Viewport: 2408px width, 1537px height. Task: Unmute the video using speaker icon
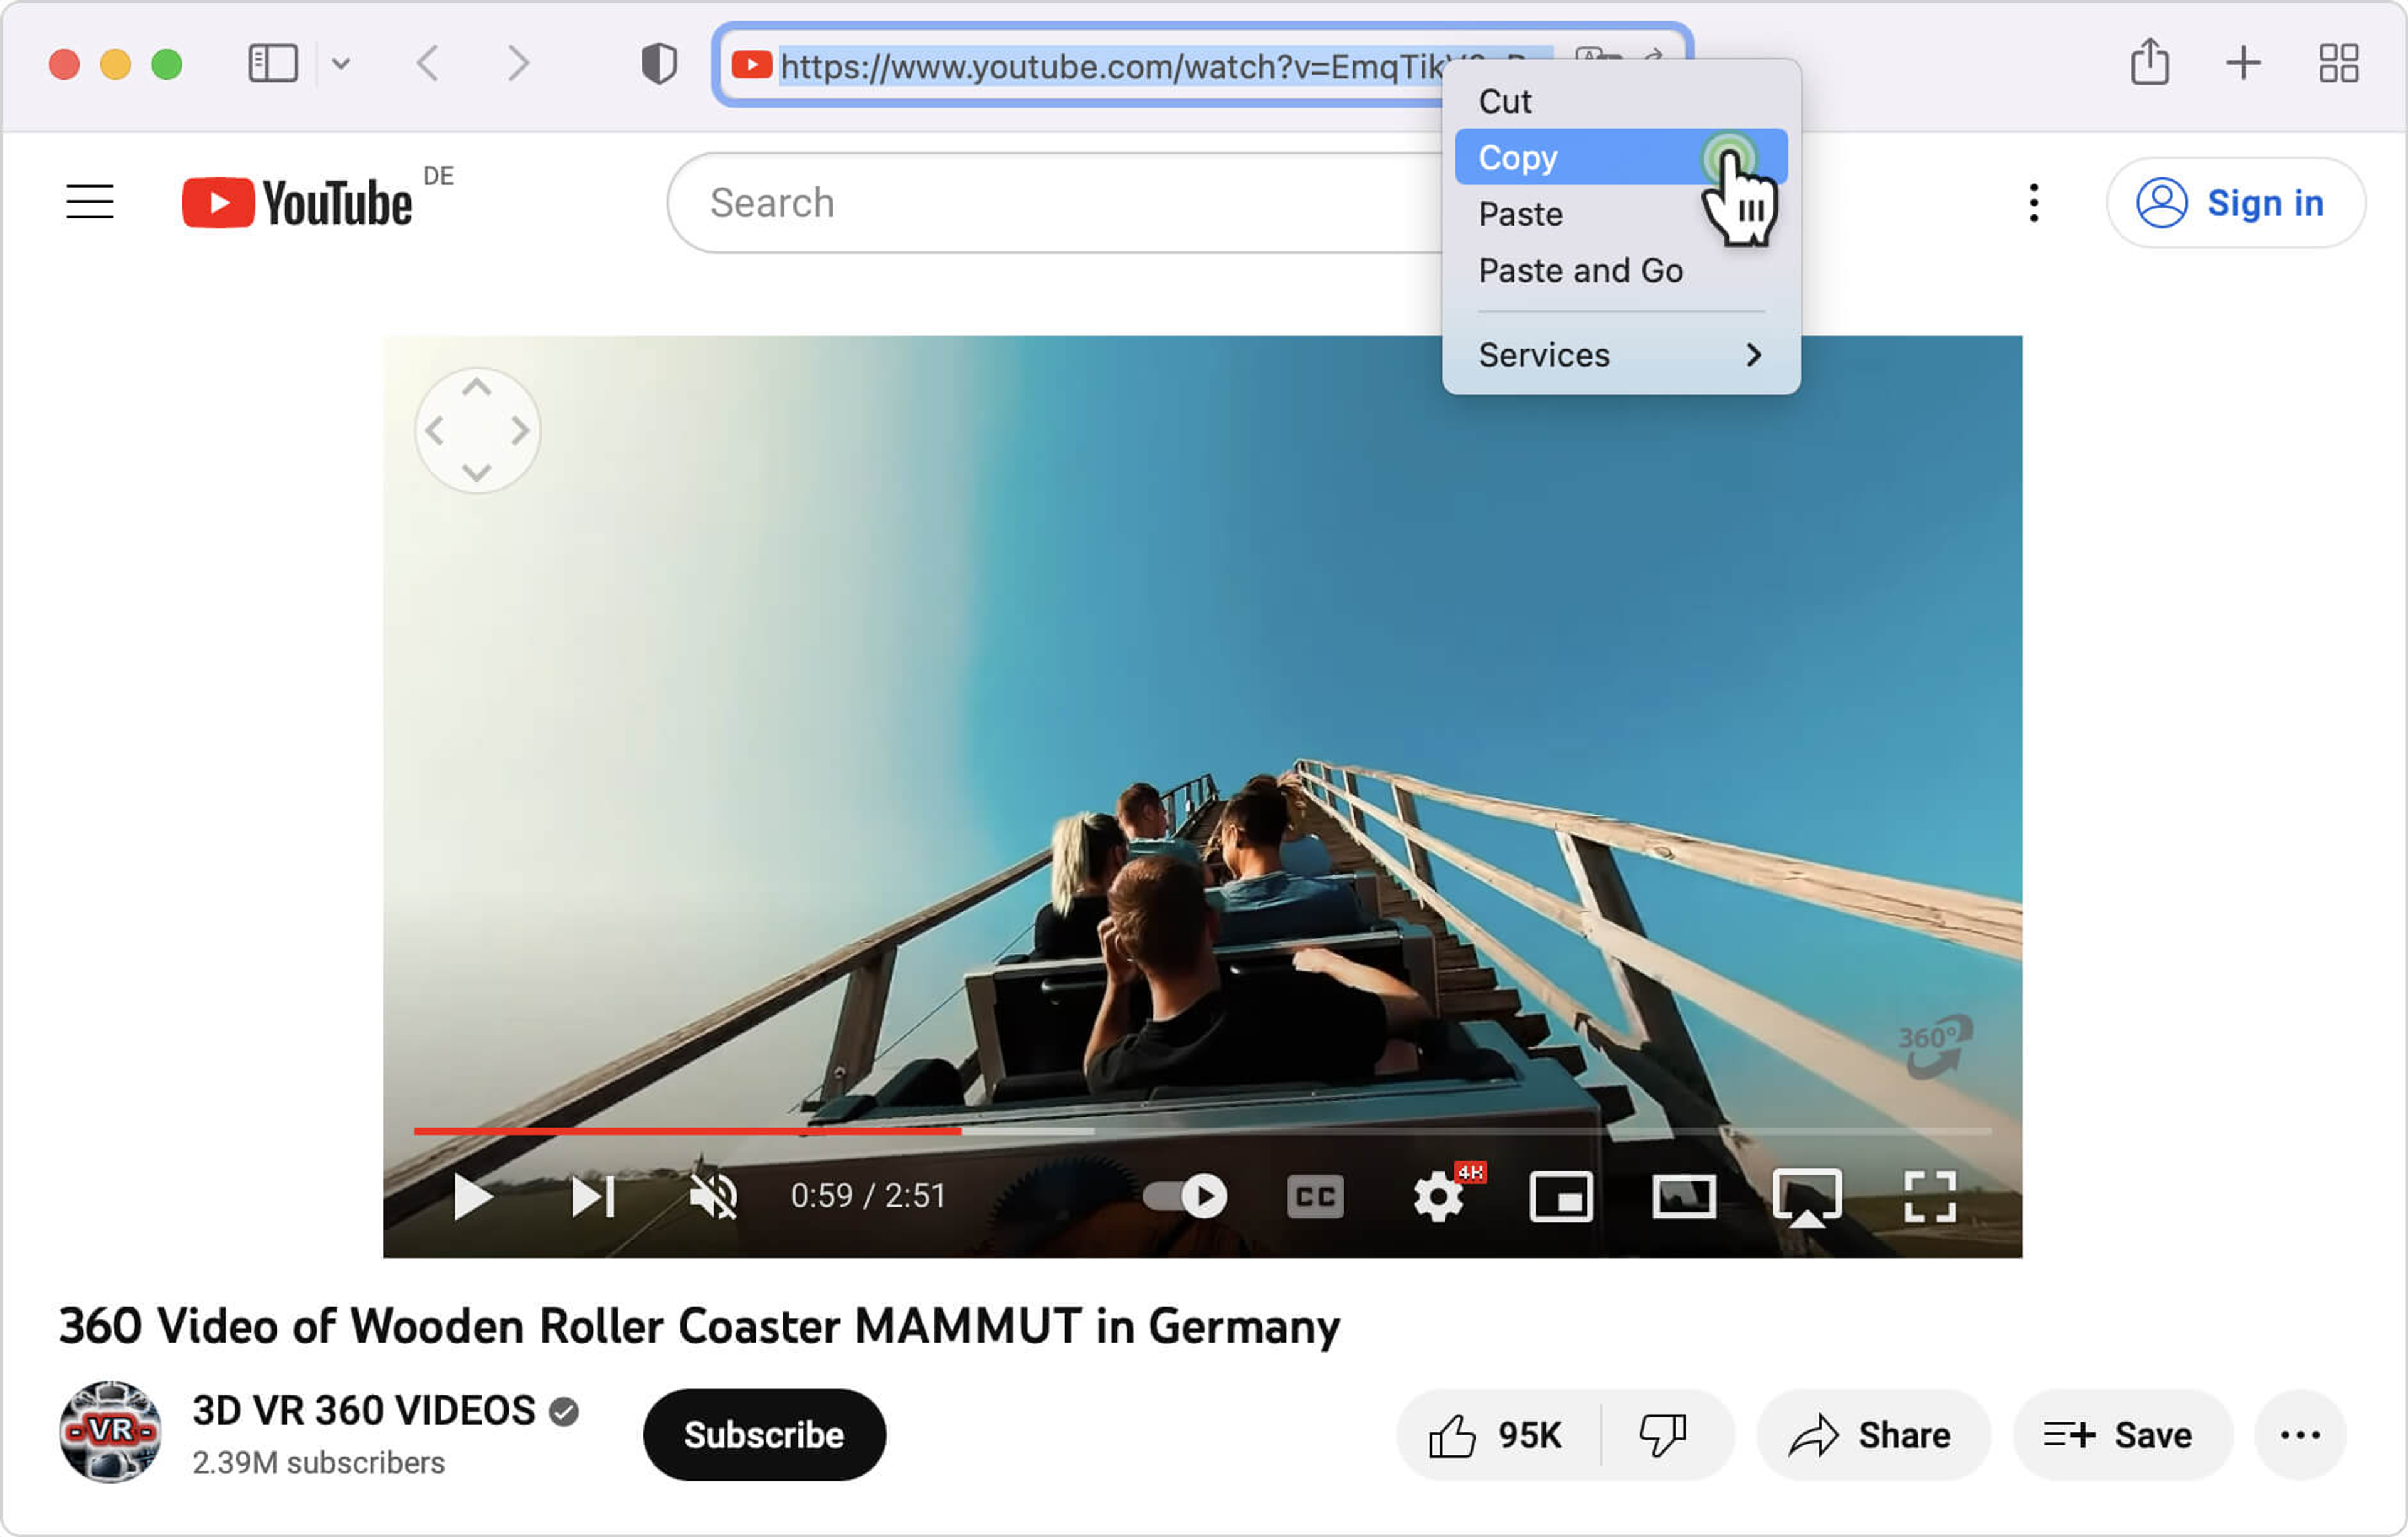(x=714, y=1196)
